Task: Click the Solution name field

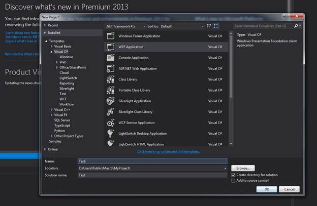Action: click(152, 175)
